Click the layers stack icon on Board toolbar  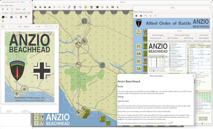coord(103,7)
